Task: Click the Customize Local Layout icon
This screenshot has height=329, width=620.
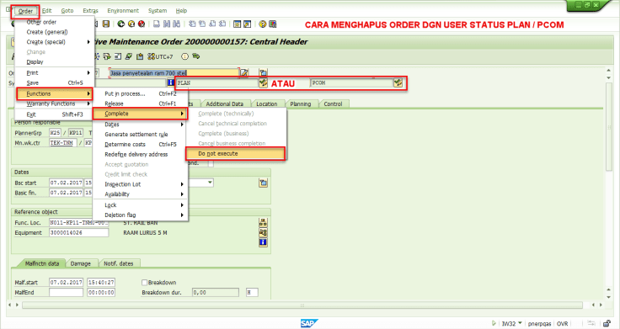Action: [272, 24]
